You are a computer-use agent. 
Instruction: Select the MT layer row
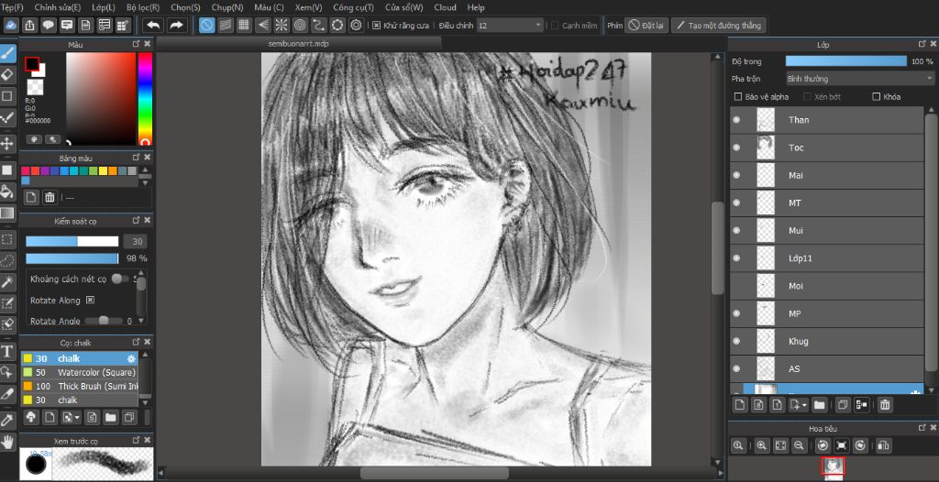click(x=827, y=203)
